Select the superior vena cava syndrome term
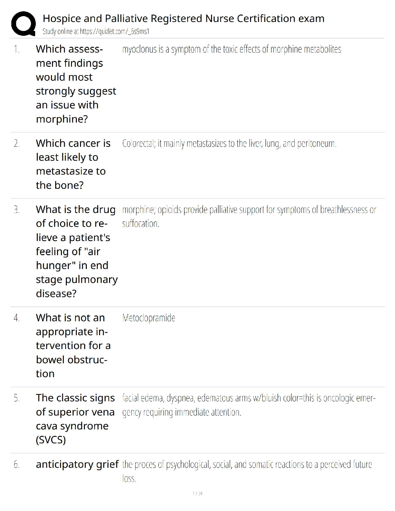Screen dimensions: 395x511 click(75, 419)
